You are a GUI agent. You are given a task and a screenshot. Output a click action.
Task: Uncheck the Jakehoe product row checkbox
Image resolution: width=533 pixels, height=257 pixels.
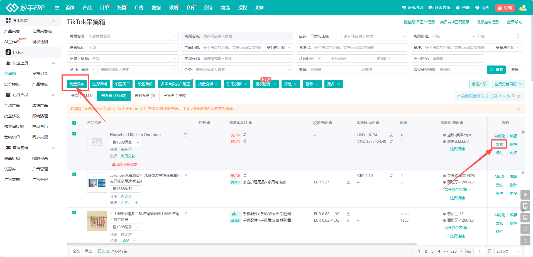tap(74, 174)
